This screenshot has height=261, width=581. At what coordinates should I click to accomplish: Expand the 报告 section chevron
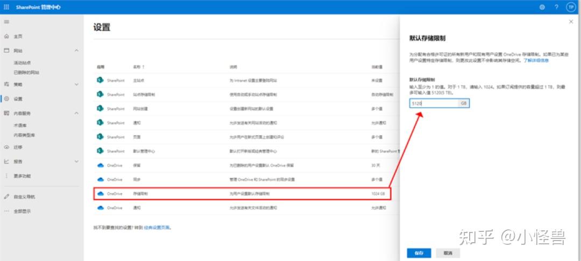pos(76,161)
